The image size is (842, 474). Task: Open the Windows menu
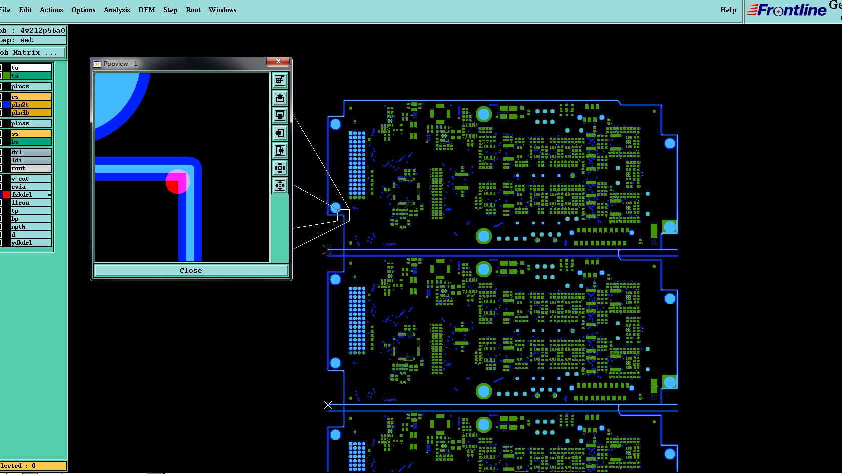[222, 10]
